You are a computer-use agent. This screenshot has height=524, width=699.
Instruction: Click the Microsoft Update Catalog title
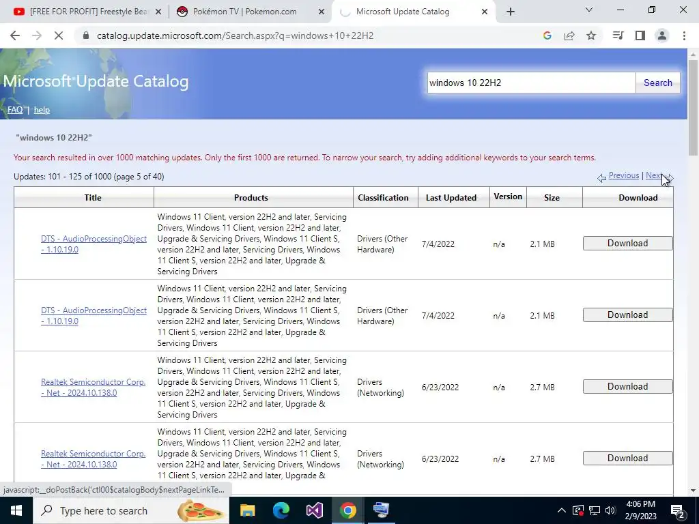(x=96, y=82)
